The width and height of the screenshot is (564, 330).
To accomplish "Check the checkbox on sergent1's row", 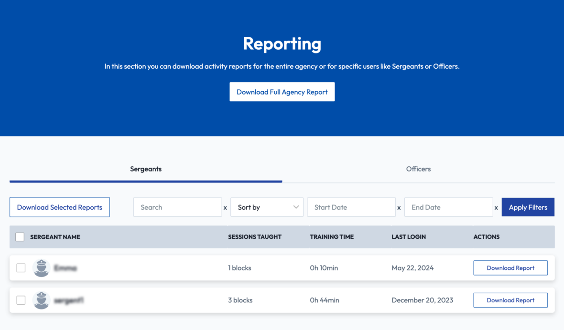I will click(21, 300).
